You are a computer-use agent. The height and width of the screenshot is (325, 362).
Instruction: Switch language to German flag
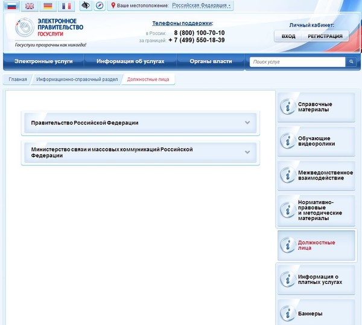click(x=48, y=6)
